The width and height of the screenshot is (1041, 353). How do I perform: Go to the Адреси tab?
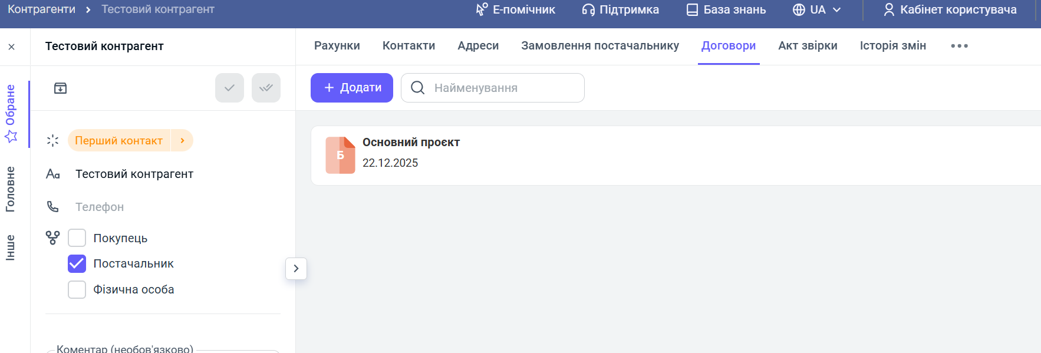(x=478, y=46)
